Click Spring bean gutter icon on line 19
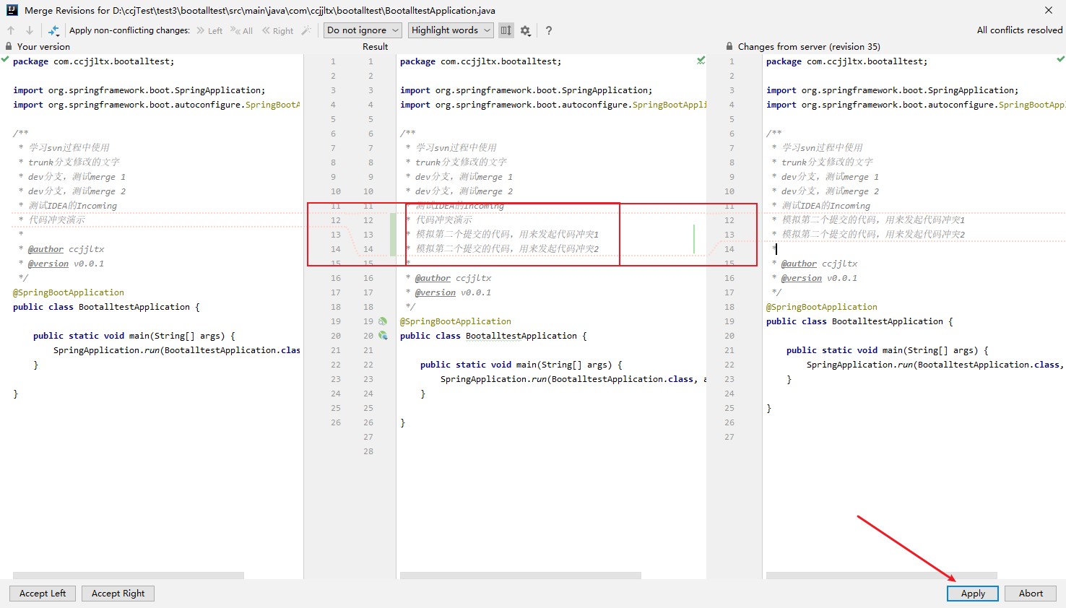Screen dimensions: 1066x608 point(383,321)
